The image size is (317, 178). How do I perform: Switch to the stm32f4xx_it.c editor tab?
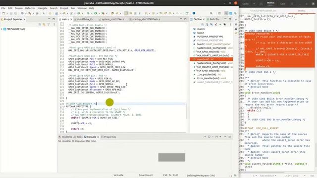[85, 19]
